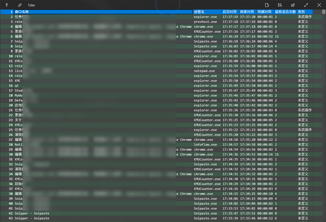
Task: Pin the preview window with pin icon
Action: coord(19,5)
